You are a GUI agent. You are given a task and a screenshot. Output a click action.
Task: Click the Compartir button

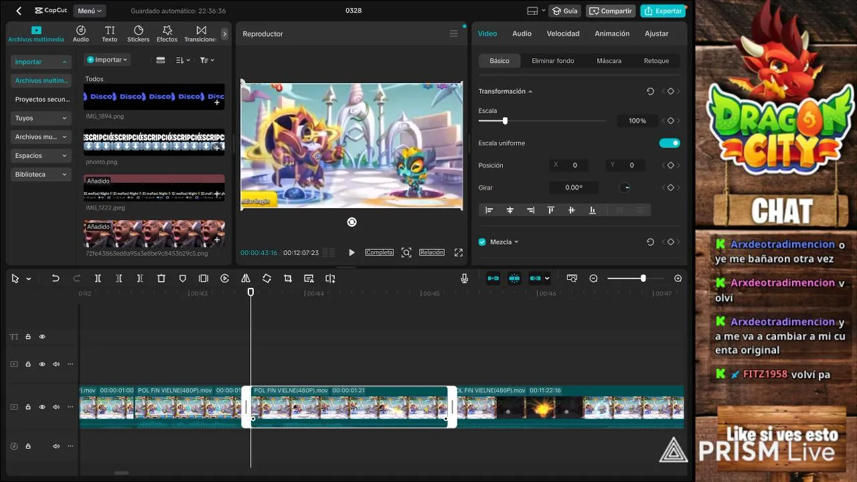pos(611,11)
